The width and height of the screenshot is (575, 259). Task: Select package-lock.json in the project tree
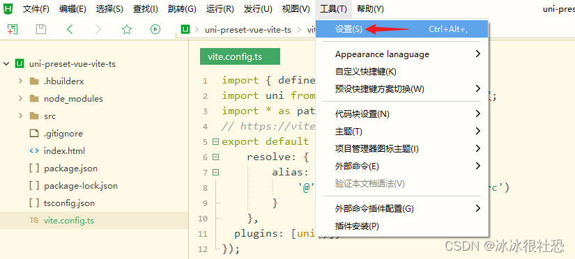coord(81,186)
